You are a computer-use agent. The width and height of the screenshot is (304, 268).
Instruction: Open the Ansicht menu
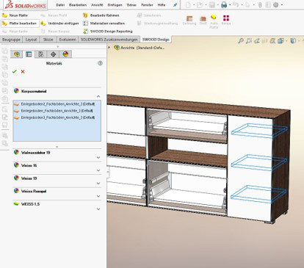[x=97, y=5]
